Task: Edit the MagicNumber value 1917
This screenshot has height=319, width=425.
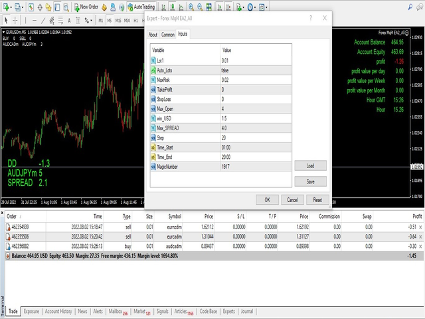Action: 256,167
